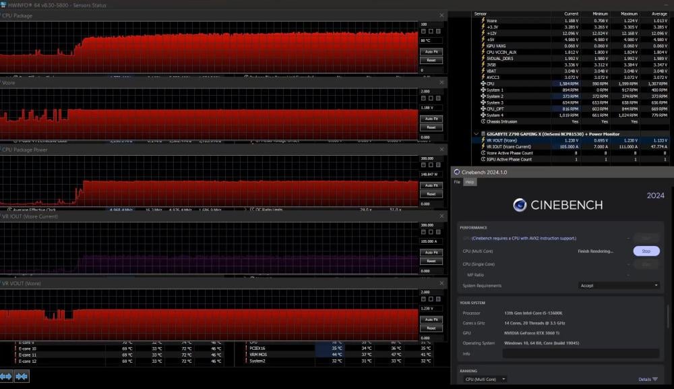Image resolution: width=674 pixels, height=389 pixels.
Task: Click the clock icon beside Chassis Intrusion
Action: point(484,121)
